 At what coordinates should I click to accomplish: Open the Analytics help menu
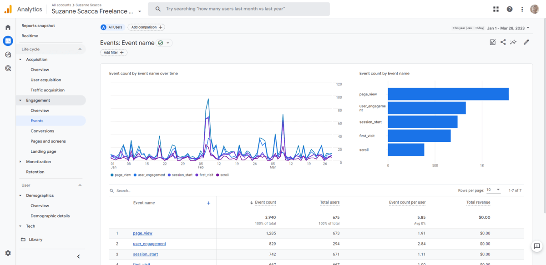pos(510,9)
